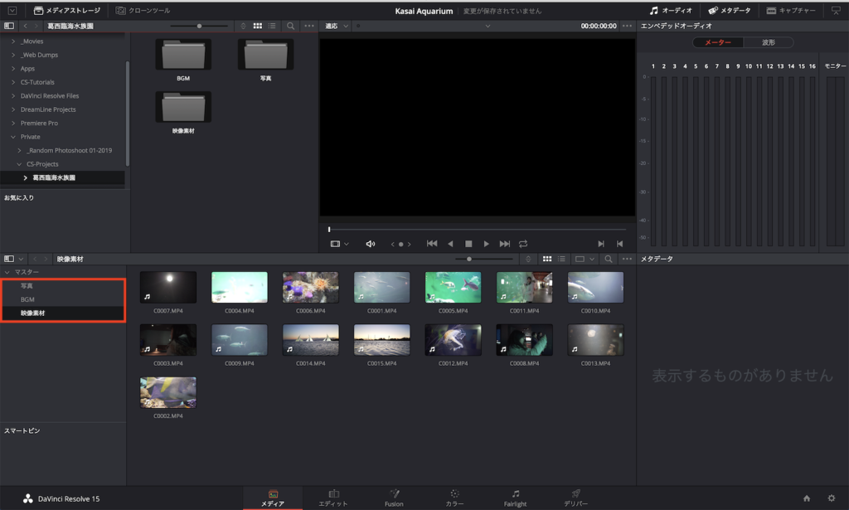
Task: Open the Metadata (メタデータ) panel
Action: click(x=729, y=11)
